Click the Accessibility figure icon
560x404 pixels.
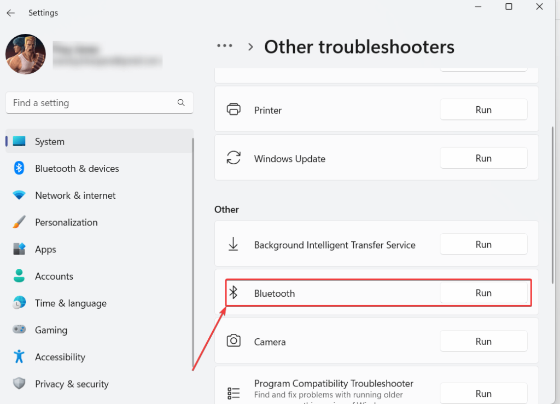[19, 357]
